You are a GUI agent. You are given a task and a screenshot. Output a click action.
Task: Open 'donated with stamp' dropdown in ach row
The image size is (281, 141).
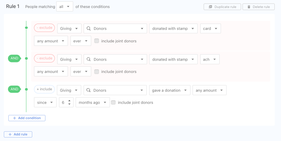coord(173,59)
